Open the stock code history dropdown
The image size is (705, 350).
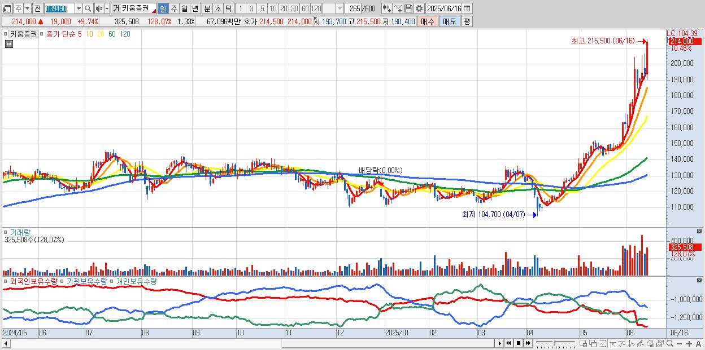click(x=79, y=8)
